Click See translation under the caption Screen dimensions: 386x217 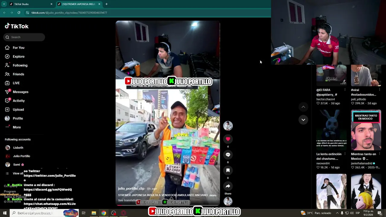pyautogui.click(x=128, y=200)
